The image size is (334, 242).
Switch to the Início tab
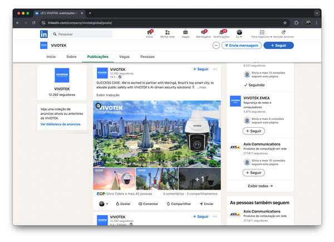point(51,57)
